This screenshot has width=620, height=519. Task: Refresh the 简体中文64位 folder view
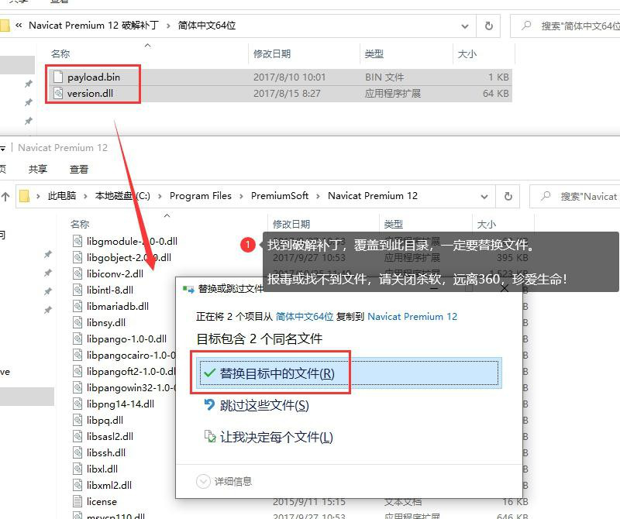489,26
